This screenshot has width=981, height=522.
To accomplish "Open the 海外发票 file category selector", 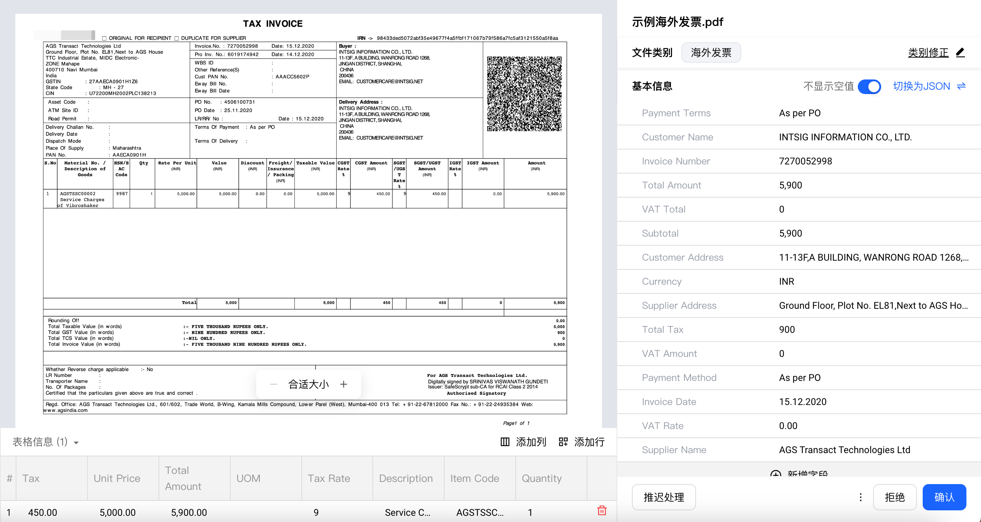I will 711,52.
